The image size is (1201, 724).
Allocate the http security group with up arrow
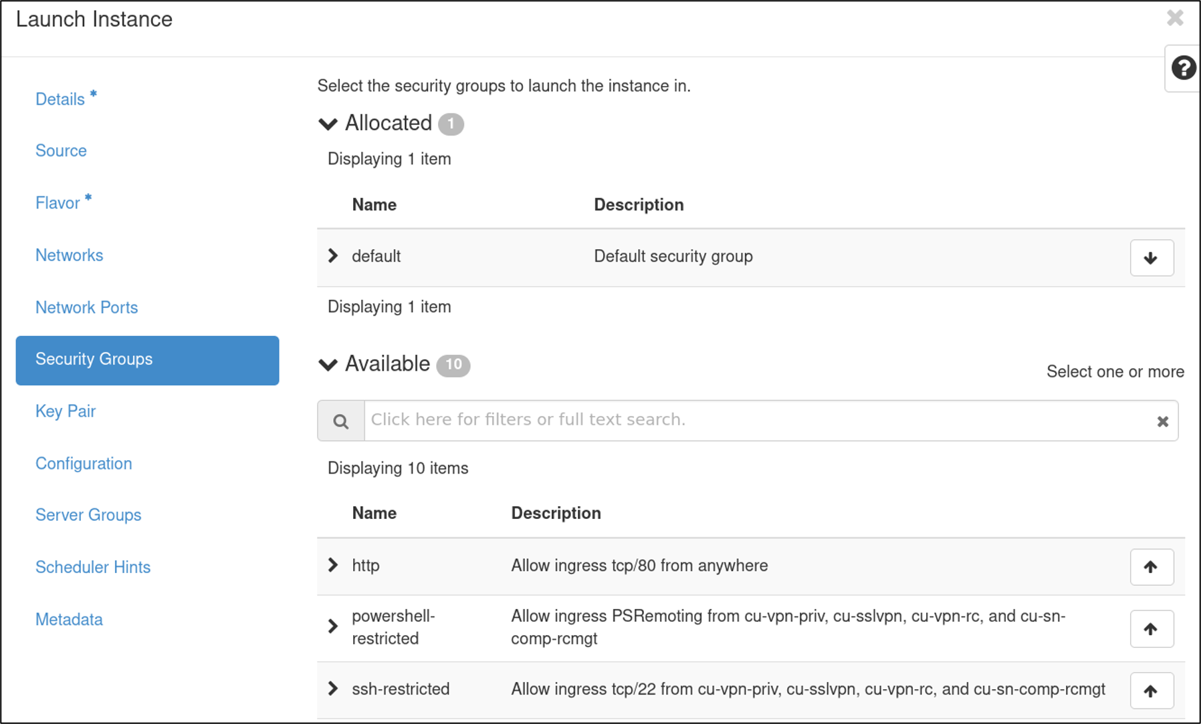(x=1152, y=567)
